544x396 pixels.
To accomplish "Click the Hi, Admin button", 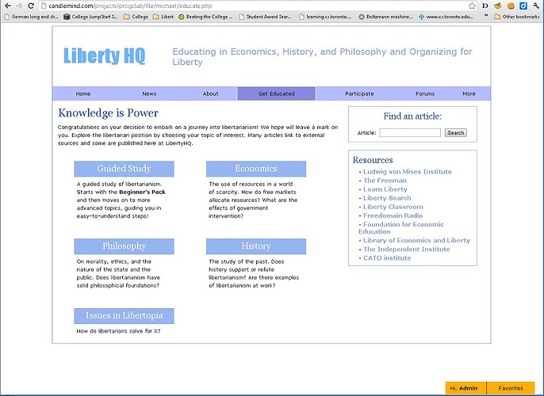I will click(x=465, y=388).
